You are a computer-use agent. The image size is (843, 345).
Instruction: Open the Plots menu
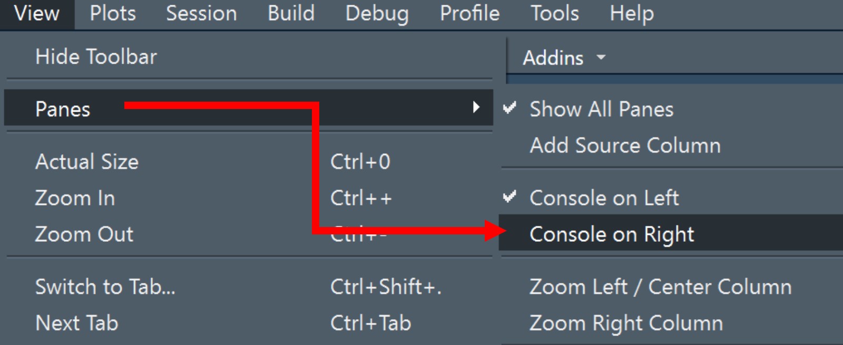[112, 14]
